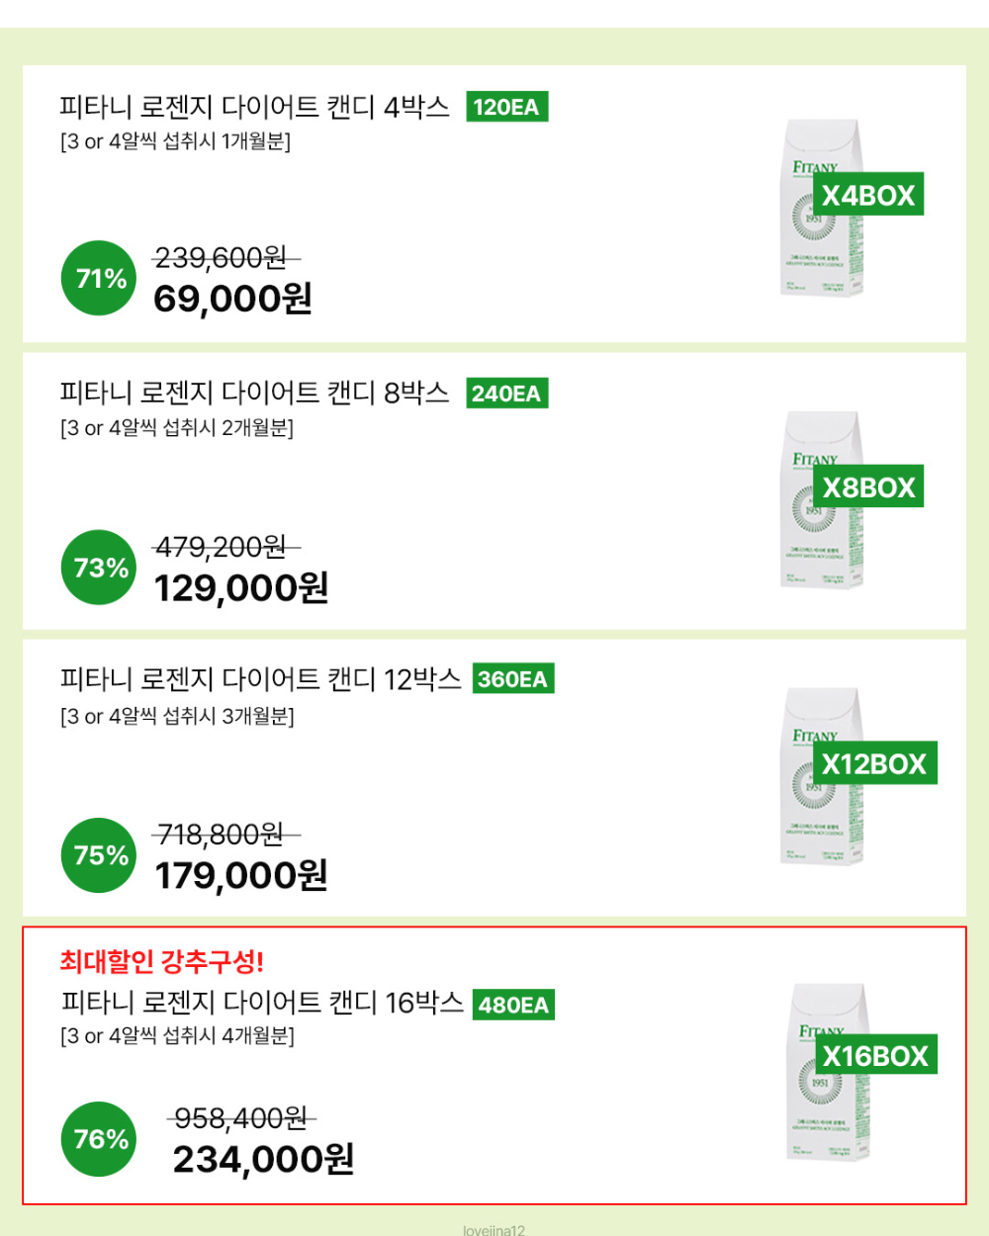Viewport: 989px width, 1236px height.
Task: Click the 360EA quantity tag
Action: tap(512, 679)
